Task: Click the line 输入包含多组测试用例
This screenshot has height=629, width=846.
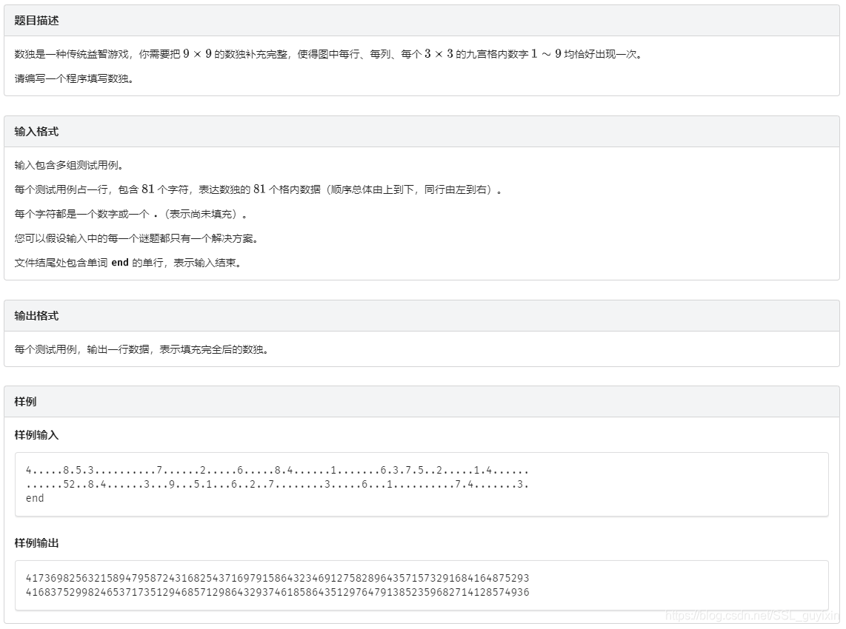Action: point(68,166)
